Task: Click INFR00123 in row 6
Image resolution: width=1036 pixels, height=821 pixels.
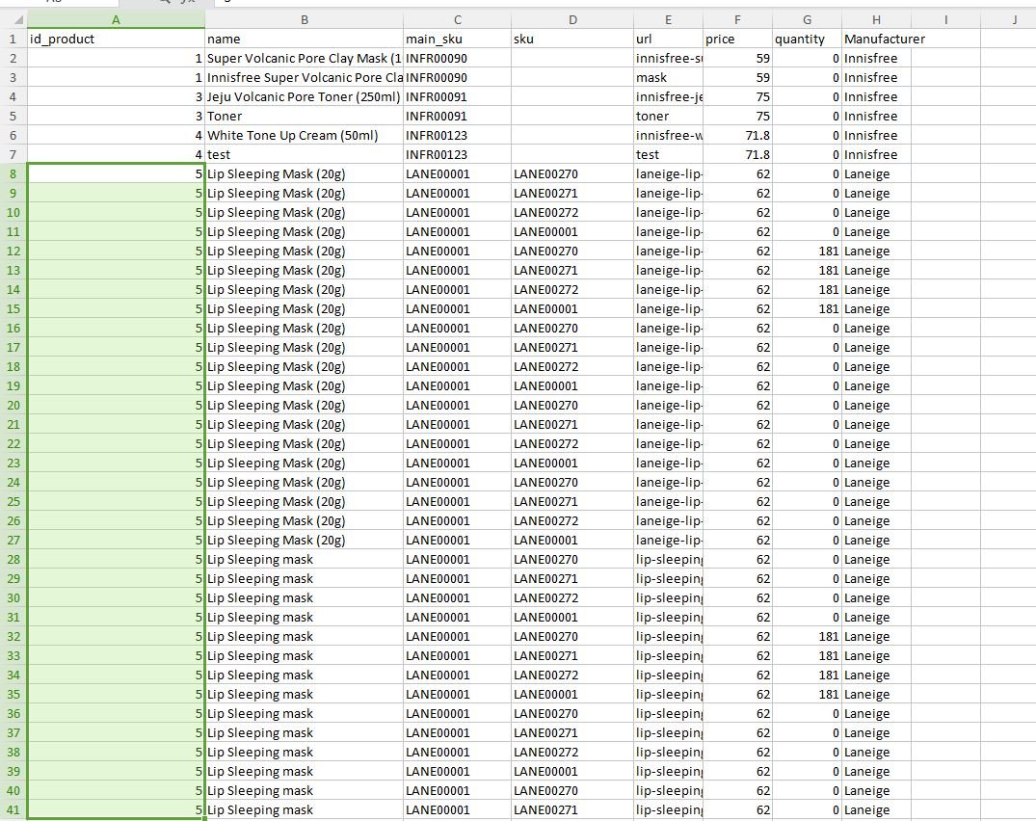Action: 457,136
